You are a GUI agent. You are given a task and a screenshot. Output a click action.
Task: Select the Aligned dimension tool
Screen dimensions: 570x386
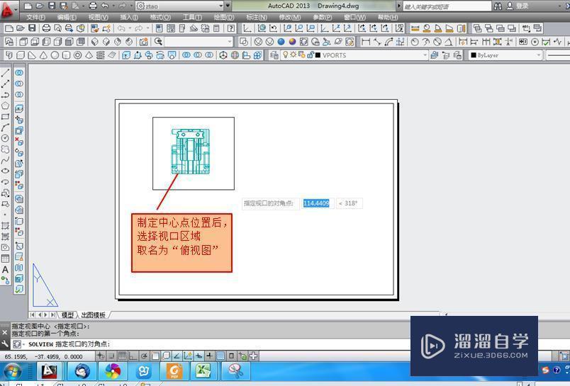(377, 42)
